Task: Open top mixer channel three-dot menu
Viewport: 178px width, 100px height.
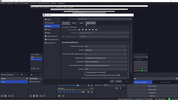Action: coord(92,85)
